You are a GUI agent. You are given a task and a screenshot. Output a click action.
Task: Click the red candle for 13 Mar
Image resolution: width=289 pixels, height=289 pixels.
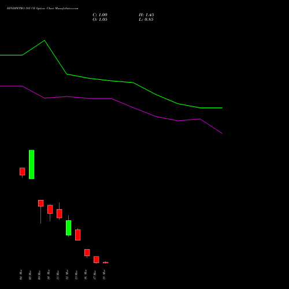point(78,235)
